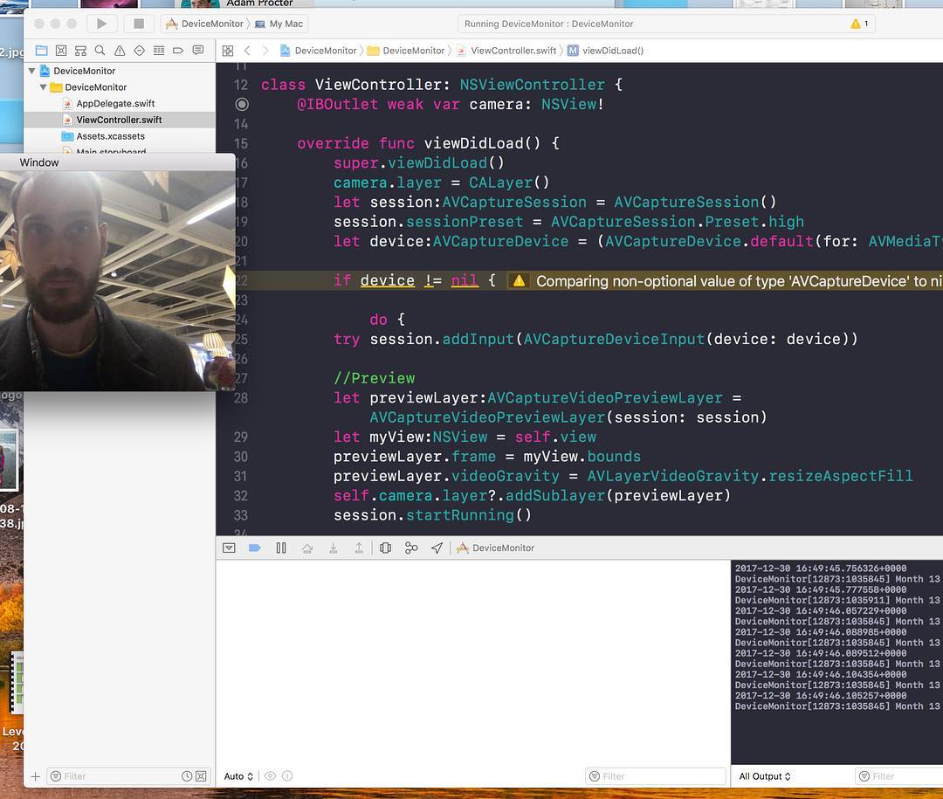Toggle breakpoints activation in debug bar

pos(255,548)
